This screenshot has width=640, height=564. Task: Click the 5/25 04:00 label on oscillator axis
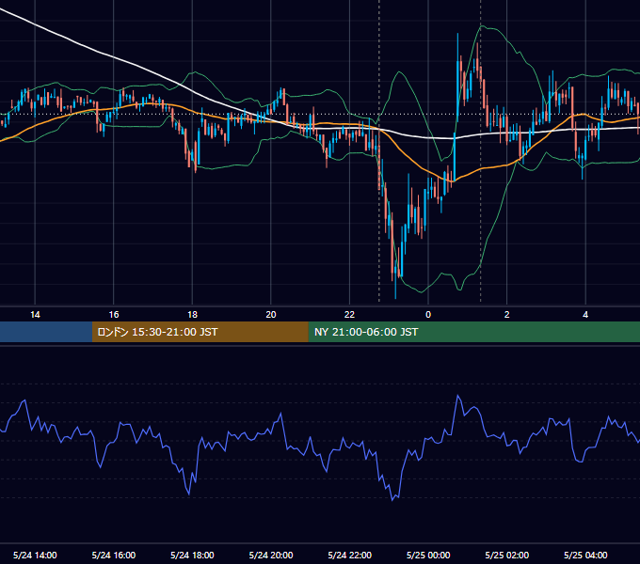click(585, 555)
